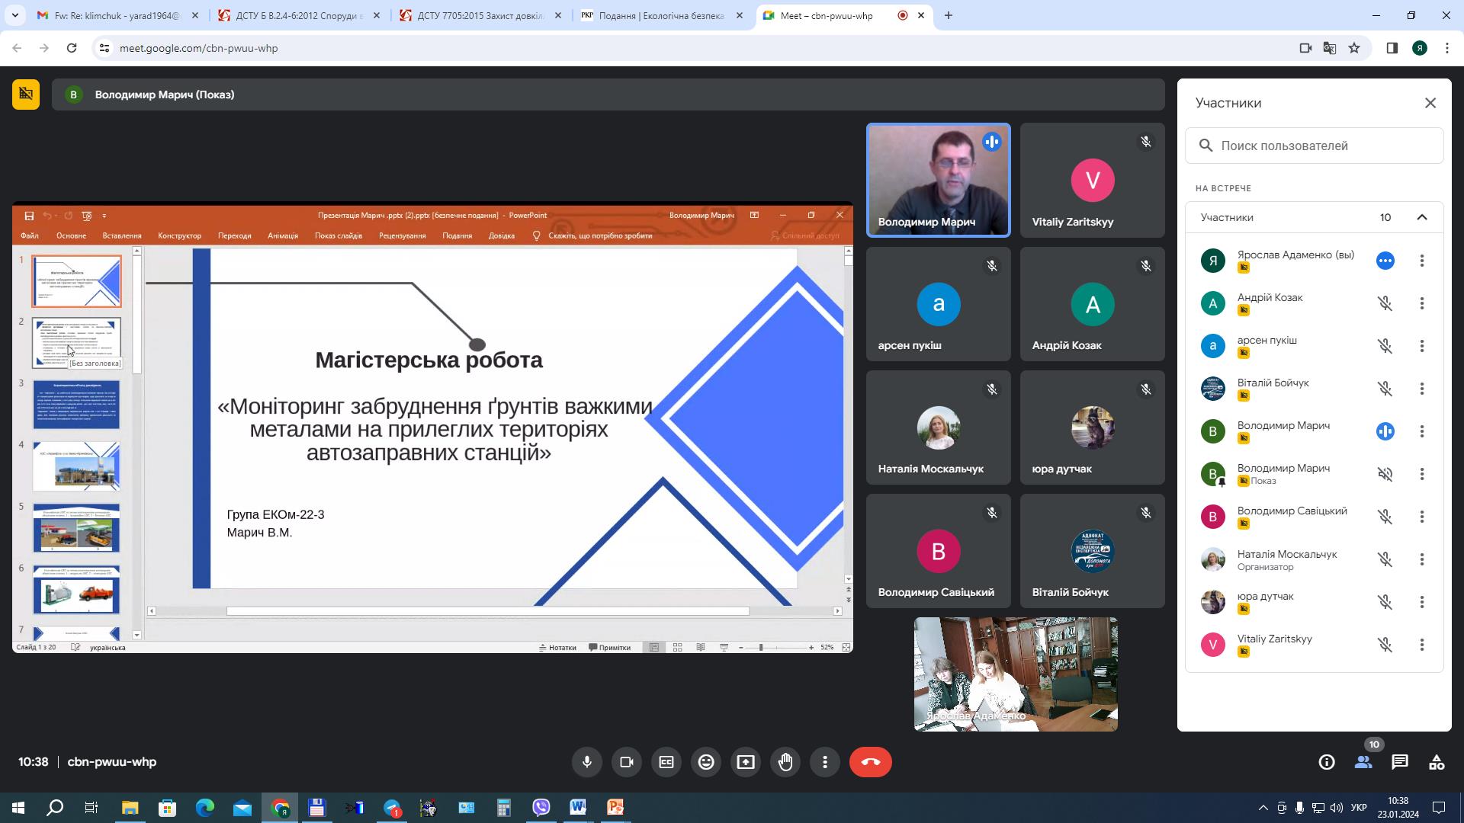
Task: Mute Vitaliy Zaritskyy in participants list
Action: point(1385,645)
